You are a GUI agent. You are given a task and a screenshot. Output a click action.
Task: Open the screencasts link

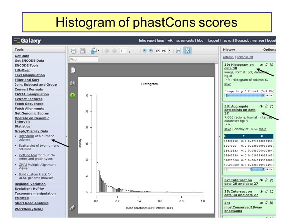coord(185,40)
